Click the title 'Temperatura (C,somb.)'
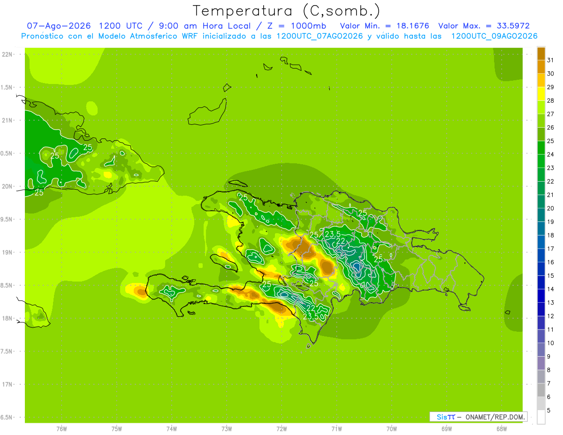Viewport: 563px width, 435px height. [286, 11]
